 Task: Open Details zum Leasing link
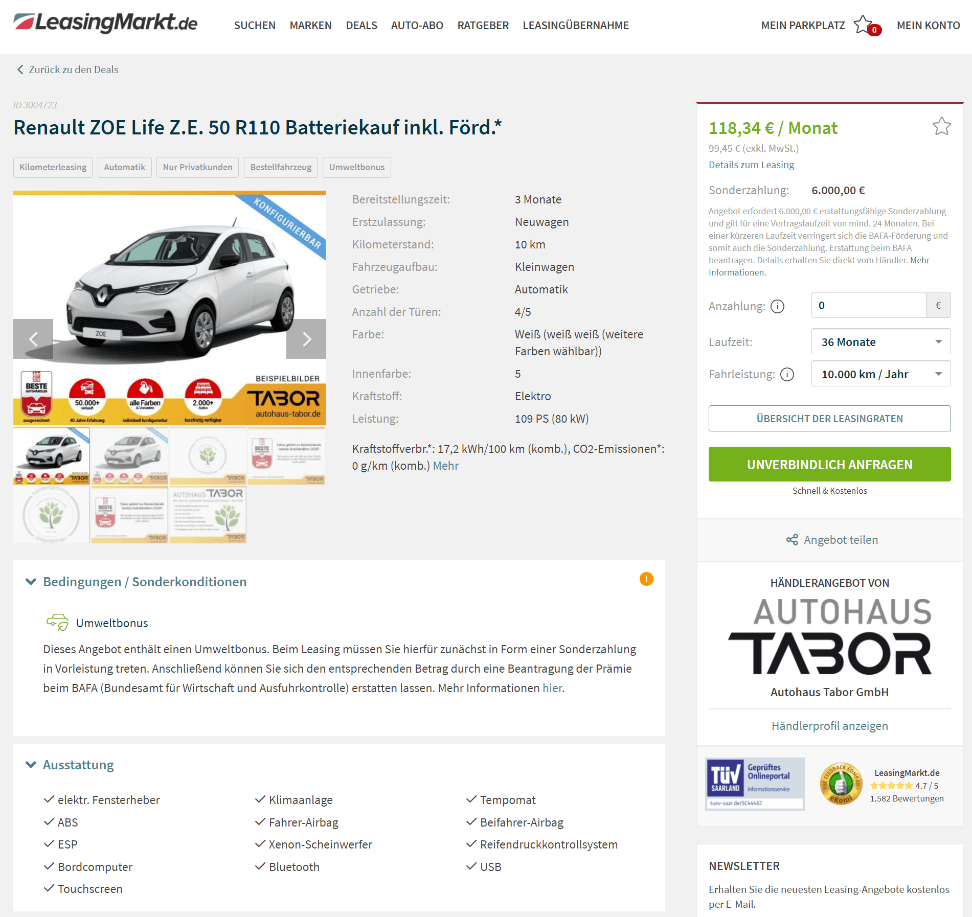pyautogui.click(x=751, y=165)
